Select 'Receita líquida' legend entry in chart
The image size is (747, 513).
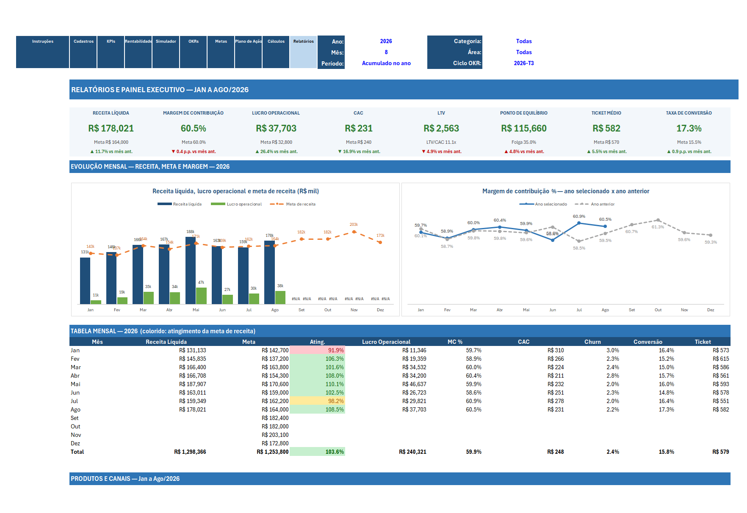180,204
